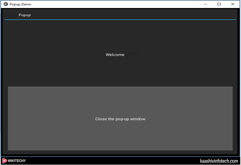
Task: Select the 'Popup' title label
Action: pyautogui.click(x=25, y=15)
